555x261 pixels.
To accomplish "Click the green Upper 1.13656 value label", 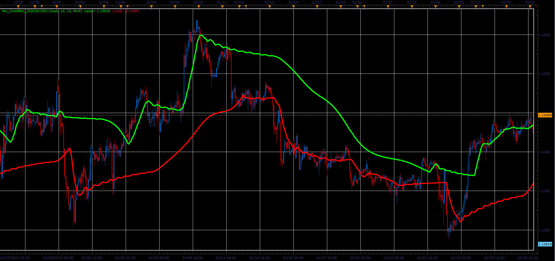I will point(97,11).
